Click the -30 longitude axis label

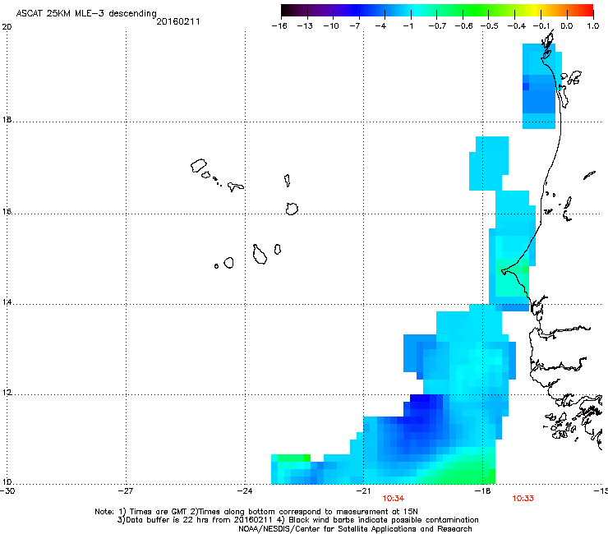7,491
